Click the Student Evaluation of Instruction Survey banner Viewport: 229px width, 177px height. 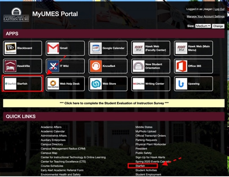(114, 103)
